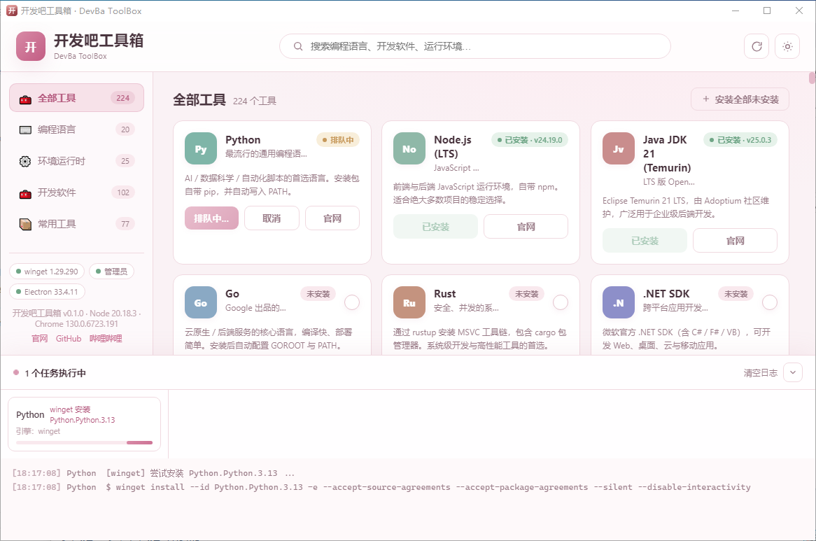The image size is (816, 541).
Task: Open Java JDK 官网 button
Action: point(735,240)
